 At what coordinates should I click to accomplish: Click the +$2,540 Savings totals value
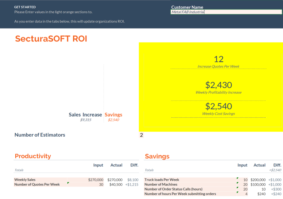click(275, 170)
